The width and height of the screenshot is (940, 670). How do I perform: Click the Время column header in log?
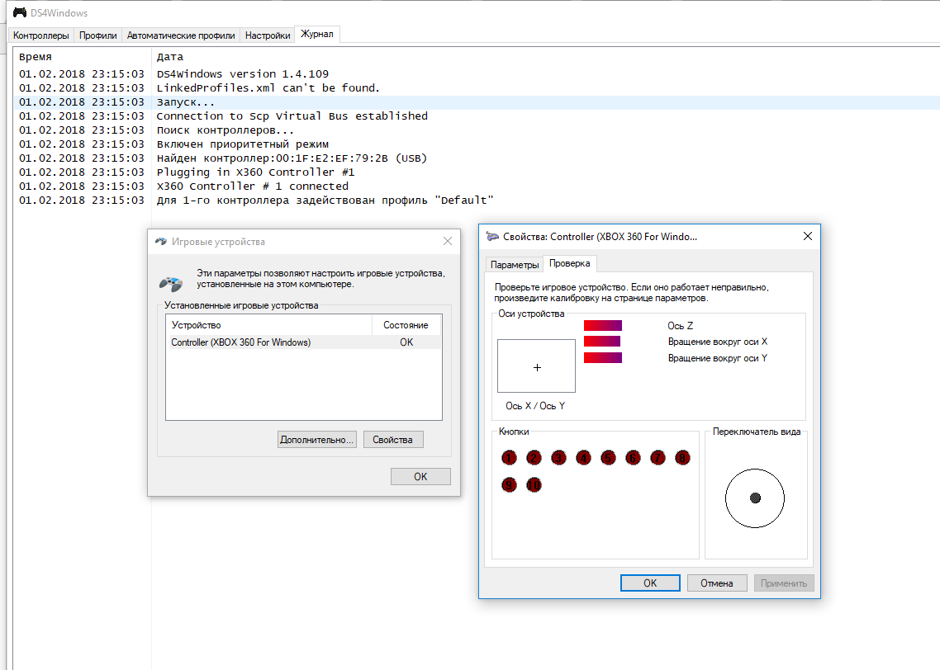pos(82,58)
